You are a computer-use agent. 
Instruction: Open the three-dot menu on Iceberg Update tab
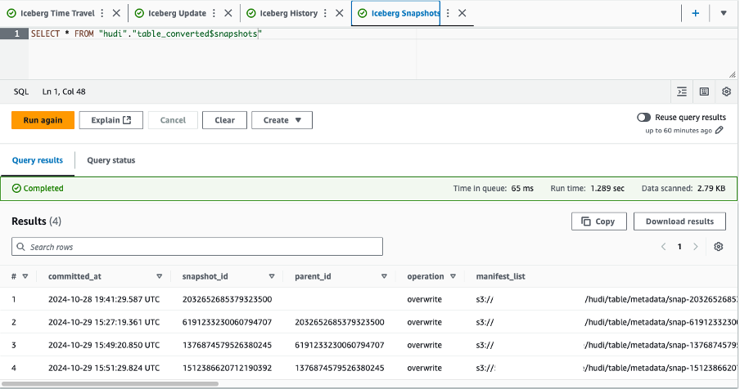pos(215,13)
